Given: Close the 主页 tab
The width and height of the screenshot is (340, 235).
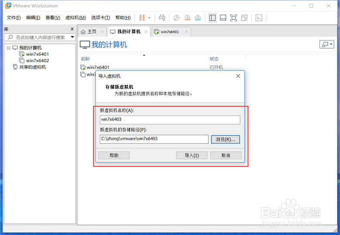Looking at the screenshot, I should pyautogui.click(x=102, y=32).
